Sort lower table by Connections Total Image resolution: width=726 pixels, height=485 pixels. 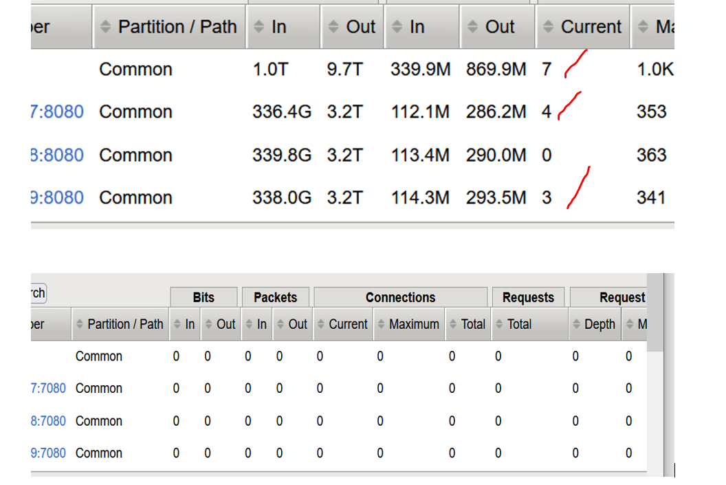[x=467, y=324]
